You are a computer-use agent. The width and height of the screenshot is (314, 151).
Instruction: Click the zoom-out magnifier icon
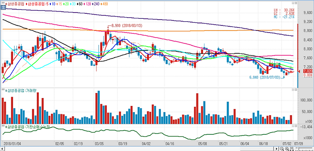[282, 148]
